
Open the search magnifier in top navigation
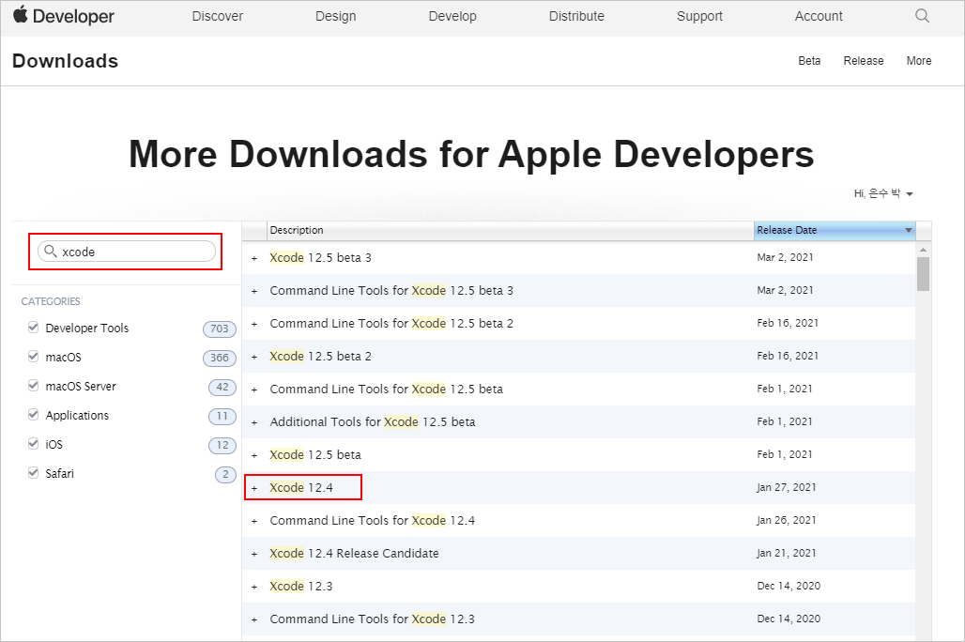pyautogui.click(x=922, y=16)
